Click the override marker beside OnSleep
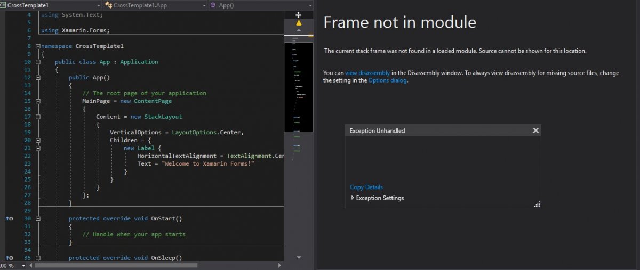The width and height of the screenshot is (640, 270). point(9,258)
